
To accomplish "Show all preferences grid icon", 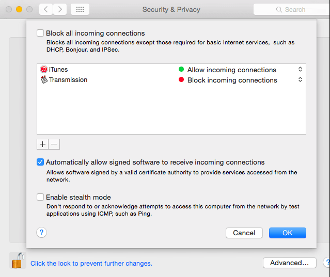I will tap(80, 9).
